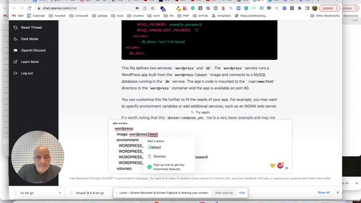Click the Update button in Chrome toolbar
Screen dimensions: 361x203
coord(329,8)
